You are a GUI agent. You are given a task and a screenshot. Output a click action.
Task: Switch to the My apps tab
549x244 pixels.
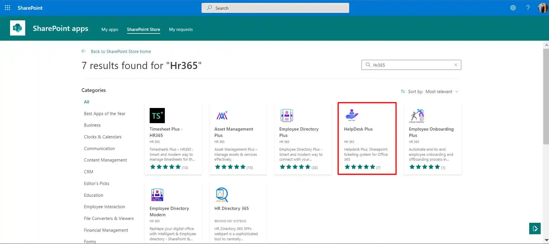pos(110,29)
